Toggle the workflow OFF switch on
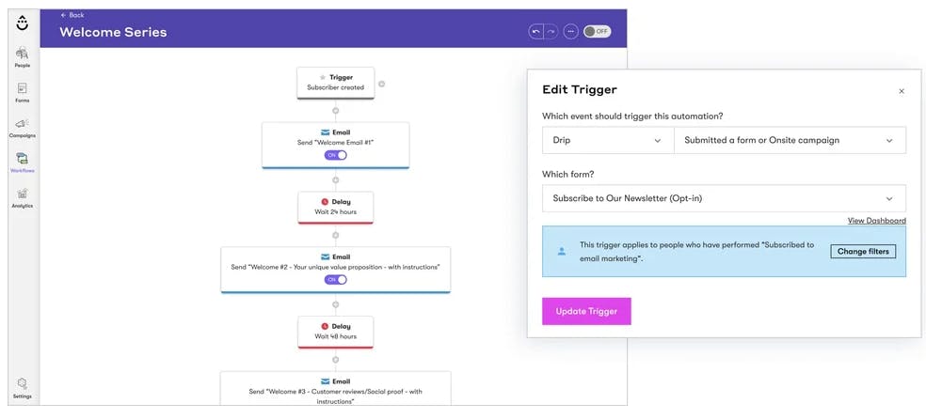926x419 pixels. click(597, 32)
